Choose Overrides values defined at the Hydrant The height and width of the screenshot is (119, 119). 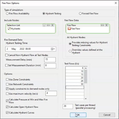pos(70,51)
